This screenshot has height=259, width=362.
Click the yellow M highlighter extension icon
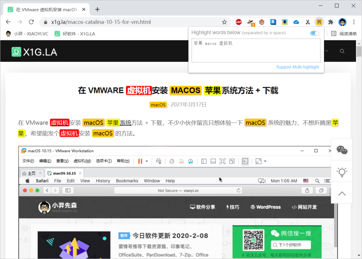tap(319, 22)
